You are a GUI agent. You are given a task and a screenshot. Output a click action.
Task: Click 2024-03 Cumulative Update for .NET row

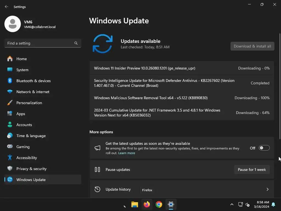click(x=182, y=112)
